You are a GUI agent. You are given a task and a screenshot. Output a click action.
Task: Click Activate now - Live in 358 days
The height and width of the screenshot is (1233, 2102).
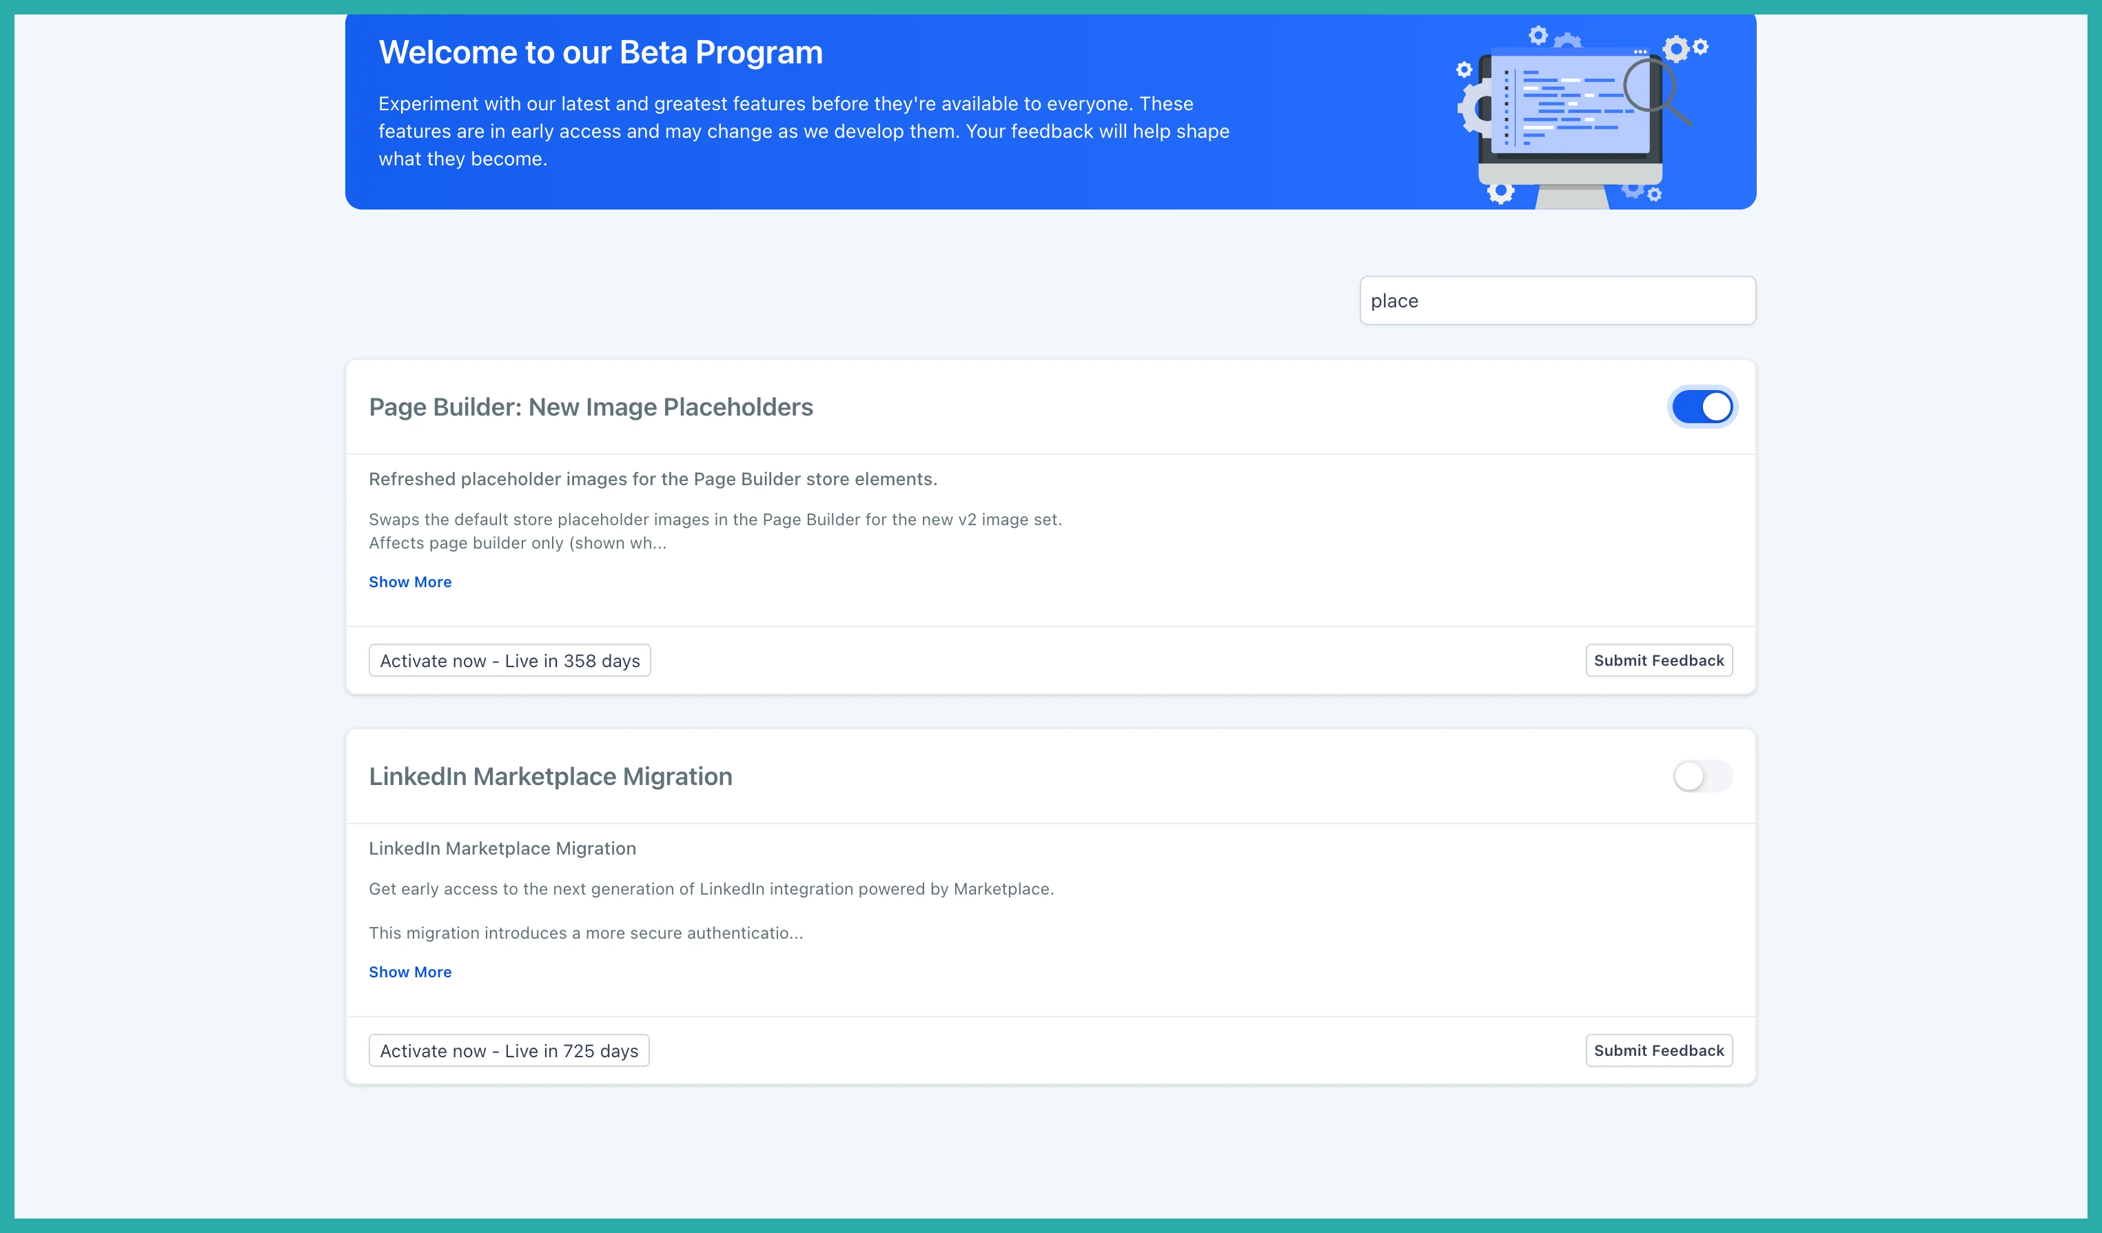click(510, 661)
